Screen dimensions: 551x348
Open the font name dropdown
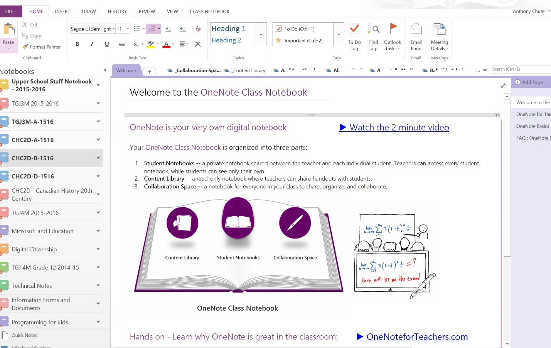click(x=113, y=29)
